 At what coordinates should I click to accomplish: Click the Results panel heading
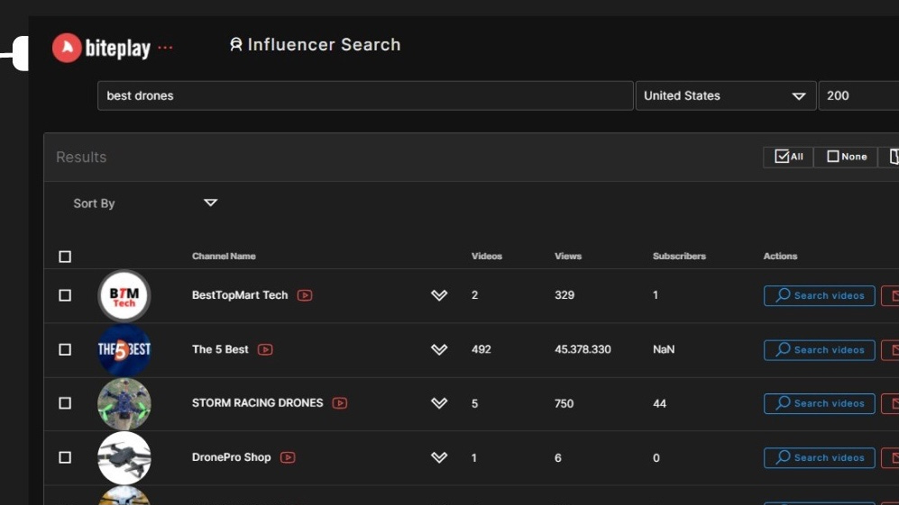[x=81, y=157]
